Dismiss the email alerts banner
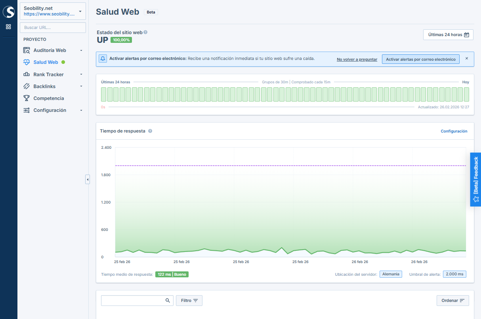Viewport: 481px width, 319px height. (466, 58)
